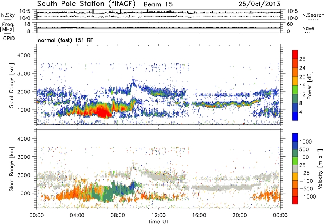This screenshot has width=324, height=224.
Task: Click the '16' Power colorbar tick label
Action: 302,85
